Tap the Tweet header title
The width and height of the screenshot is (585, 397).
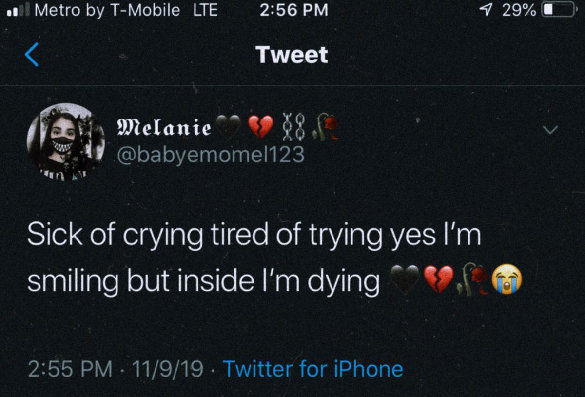[x=292, y=54]
